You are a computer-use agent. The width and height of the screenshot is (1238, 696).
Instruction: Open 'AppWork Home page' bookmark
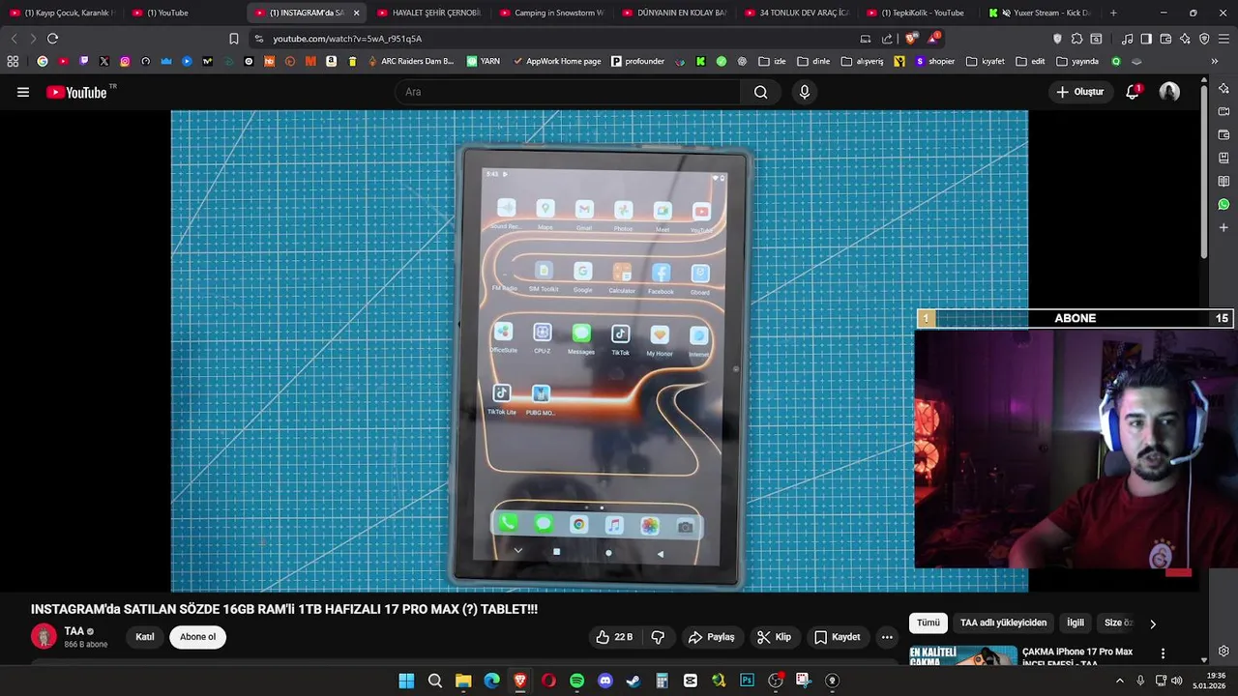coord(555,61)
